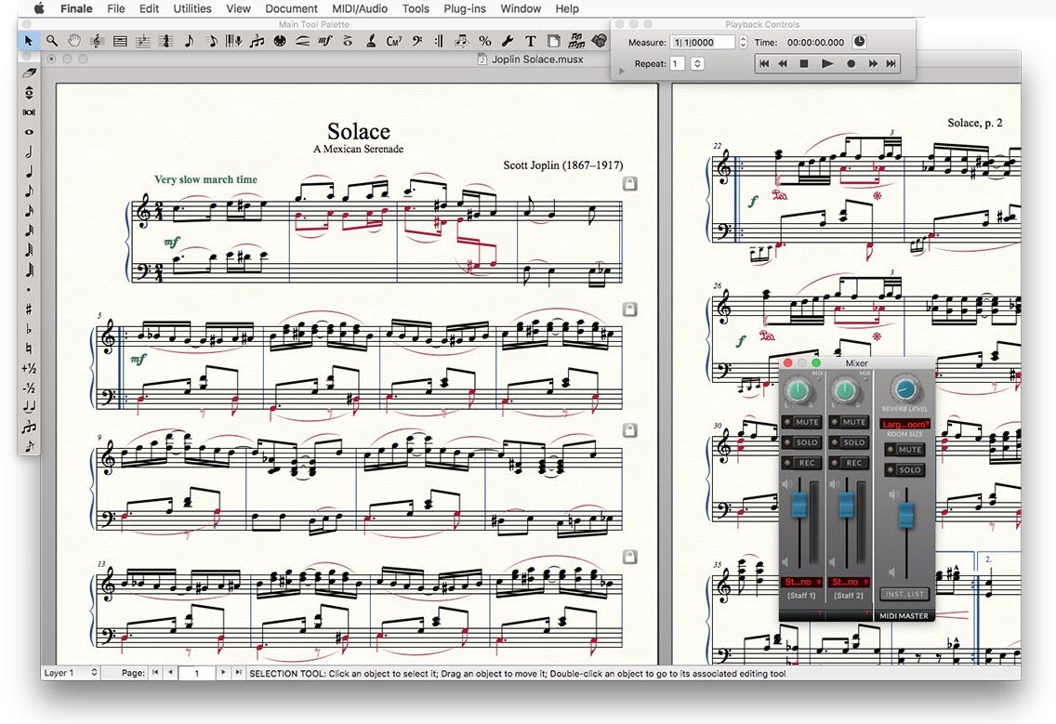Select the Chord tool (CM7)
The image size is (1056, 724).
(x=394, y=41)
